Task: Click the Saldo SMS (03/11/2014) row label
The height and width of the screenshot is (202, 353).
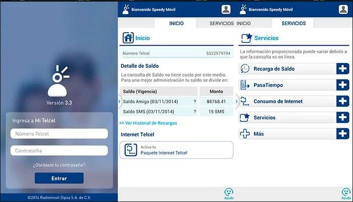Action: tap(148, 112)
